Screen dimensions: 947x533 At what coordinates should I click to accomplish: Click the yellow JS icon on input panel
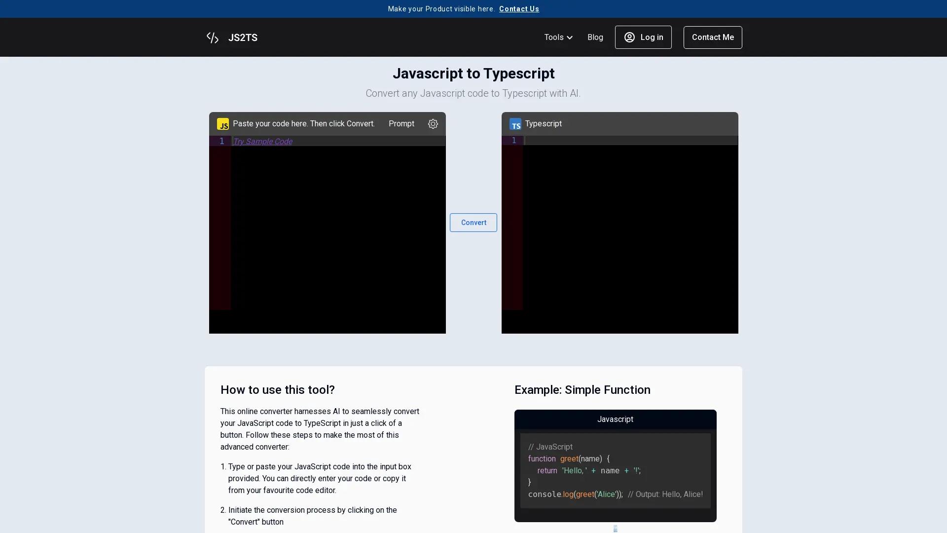222,124
